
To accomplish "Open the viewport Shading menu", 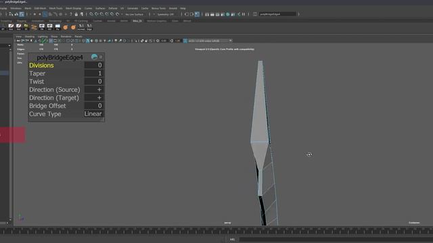I will tap(30, 36).
